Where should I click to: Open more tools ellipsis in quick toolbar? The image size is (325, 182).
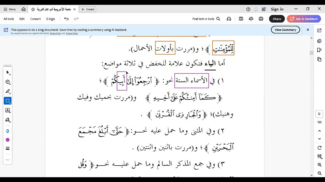click(x=8, y=160)
